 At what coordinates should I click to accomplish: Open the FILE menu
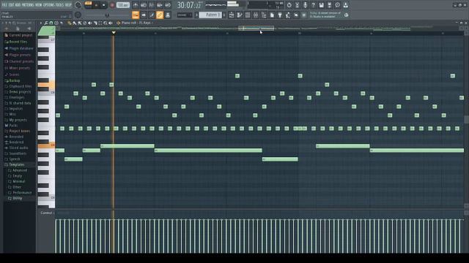tap(4, 5)
